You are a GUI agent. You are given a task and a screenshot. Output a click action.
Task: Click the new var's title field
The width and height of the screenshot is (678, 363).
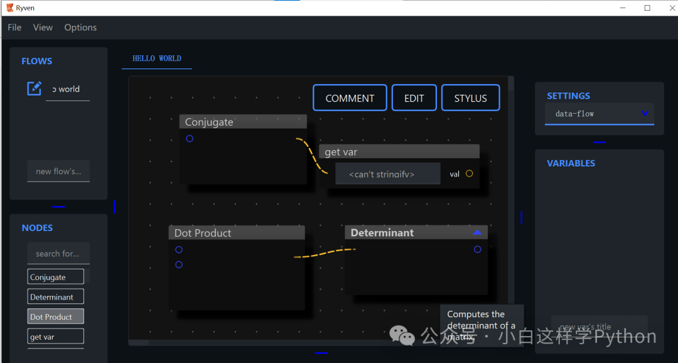click(x=599, y=327)
